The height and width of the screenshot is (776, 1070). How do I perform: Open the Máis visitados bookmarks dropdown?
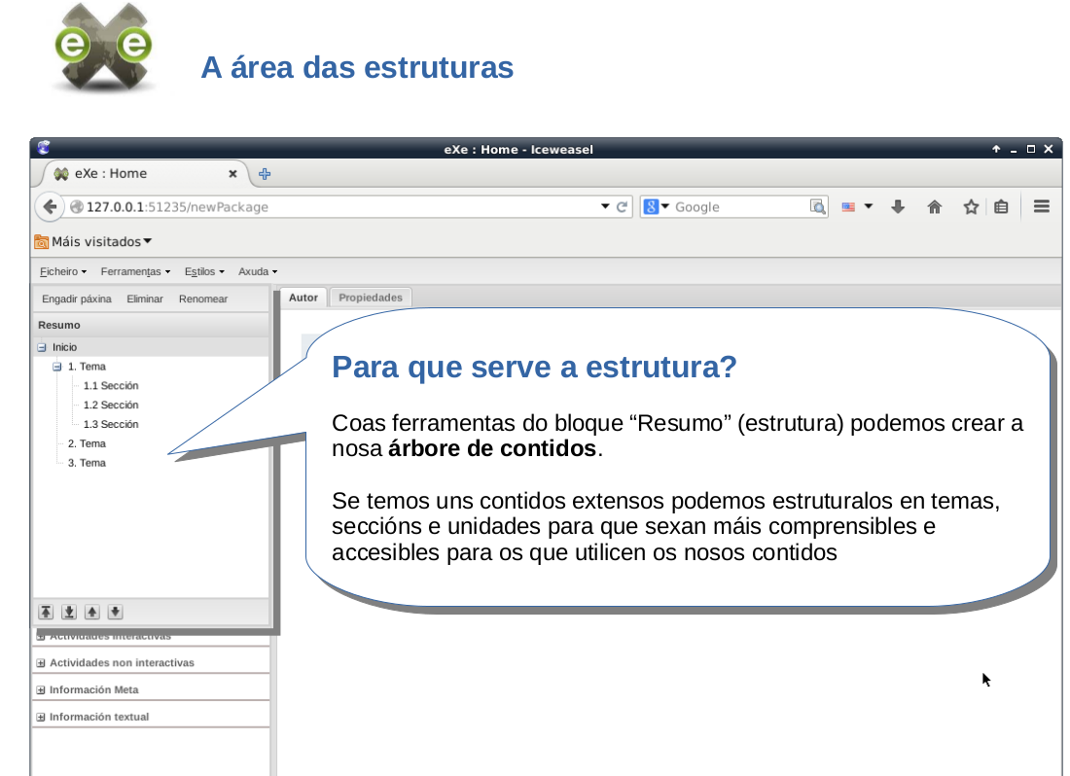coord(94,241)
